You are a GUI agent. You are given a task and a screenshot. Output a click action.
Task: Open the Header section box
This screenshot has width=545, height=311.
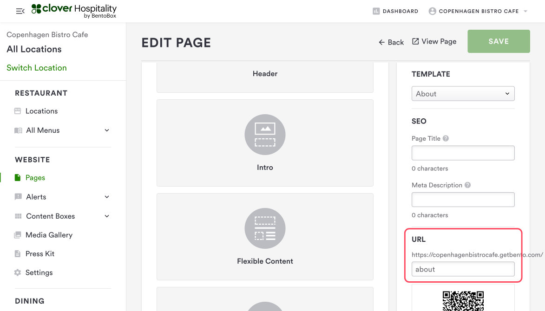pyautogui.click(x=265, y=77)
